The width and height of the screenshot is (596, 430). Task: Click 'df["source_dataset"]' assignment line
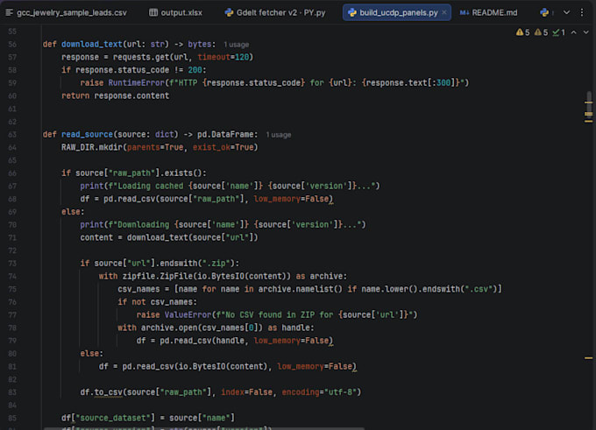(148, 418)
